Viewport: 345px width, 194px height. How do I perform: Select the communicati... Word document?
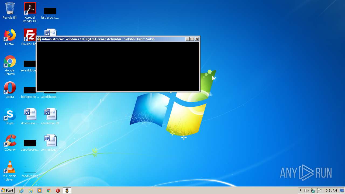point(50,143)
